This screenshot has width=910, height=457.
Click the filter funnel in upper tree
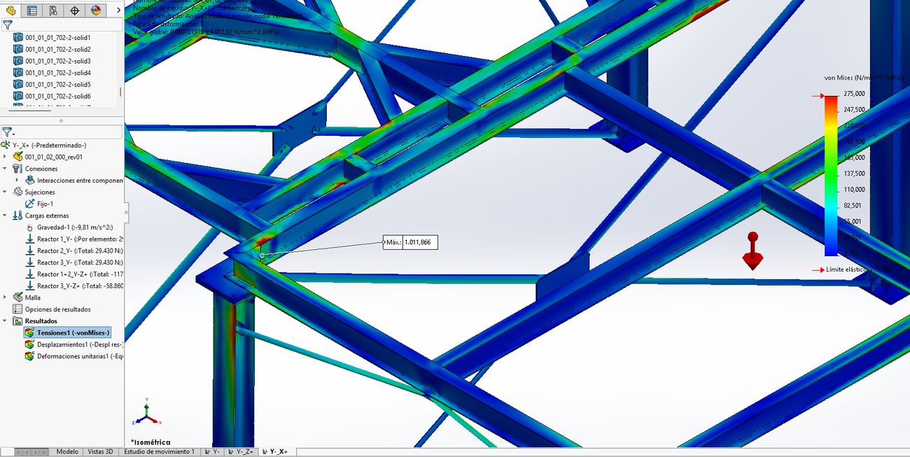pyautogui.click(x=7, y=25)
